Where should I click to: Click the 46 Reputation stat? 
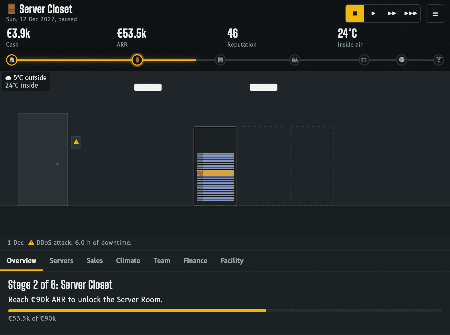tap(242, 38)
